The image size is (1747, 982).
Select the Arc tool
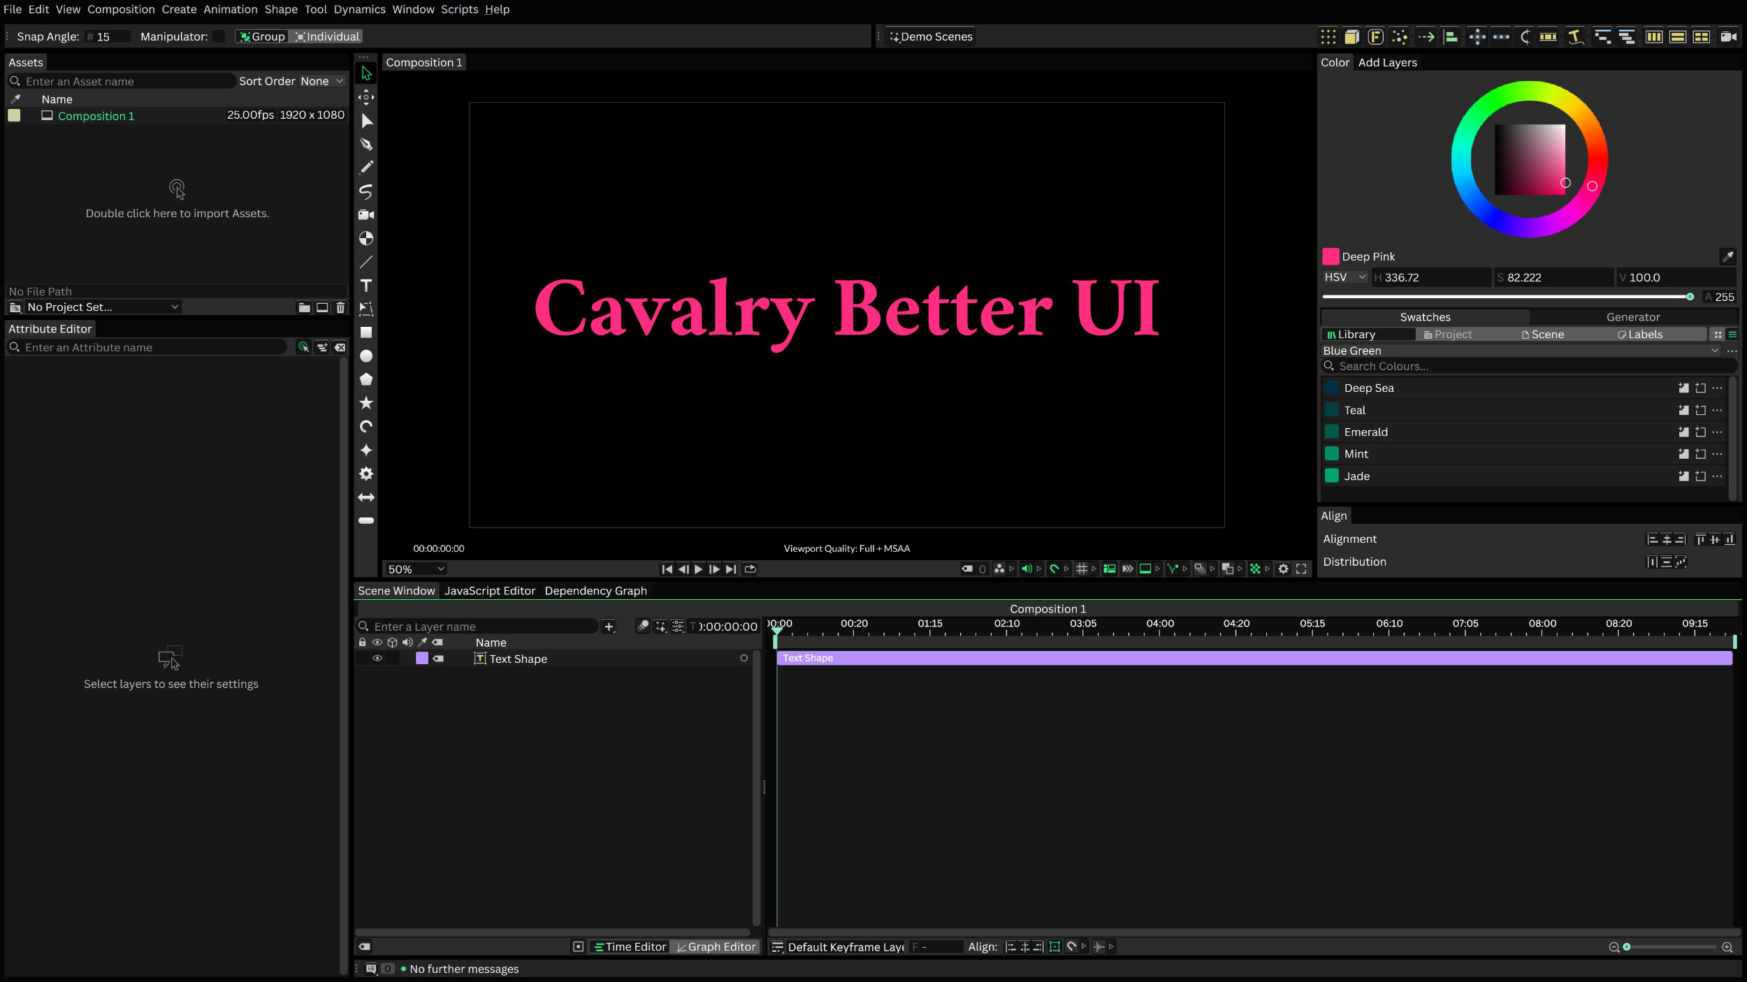[366, 427]
